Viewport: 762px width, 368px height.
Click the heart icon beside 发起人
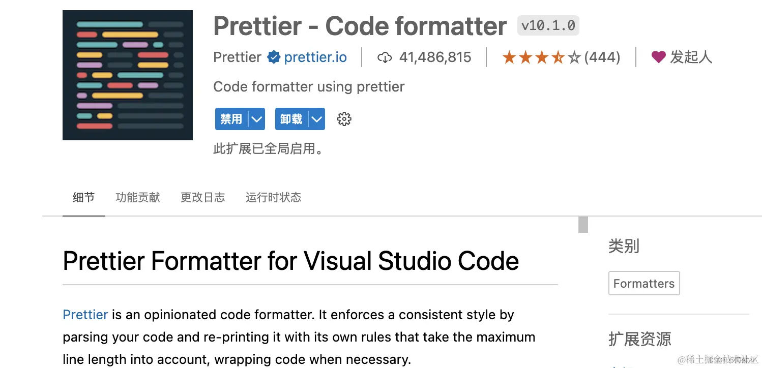tap(658, 57)
